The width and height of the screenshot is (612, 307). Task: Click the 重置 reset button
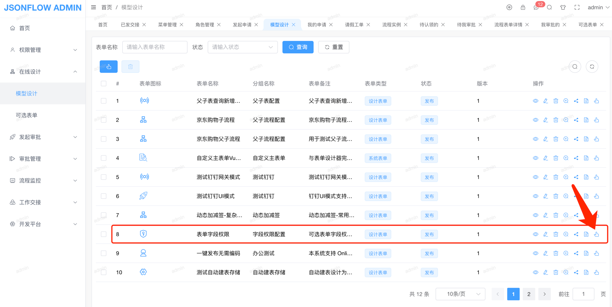tap(334, 47)
